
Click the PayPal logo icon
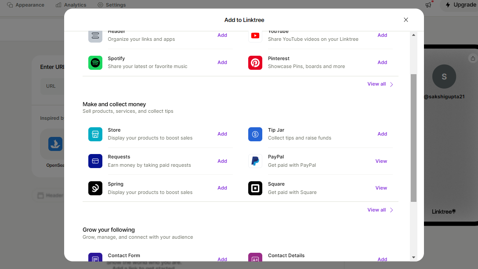coord(255,161)
